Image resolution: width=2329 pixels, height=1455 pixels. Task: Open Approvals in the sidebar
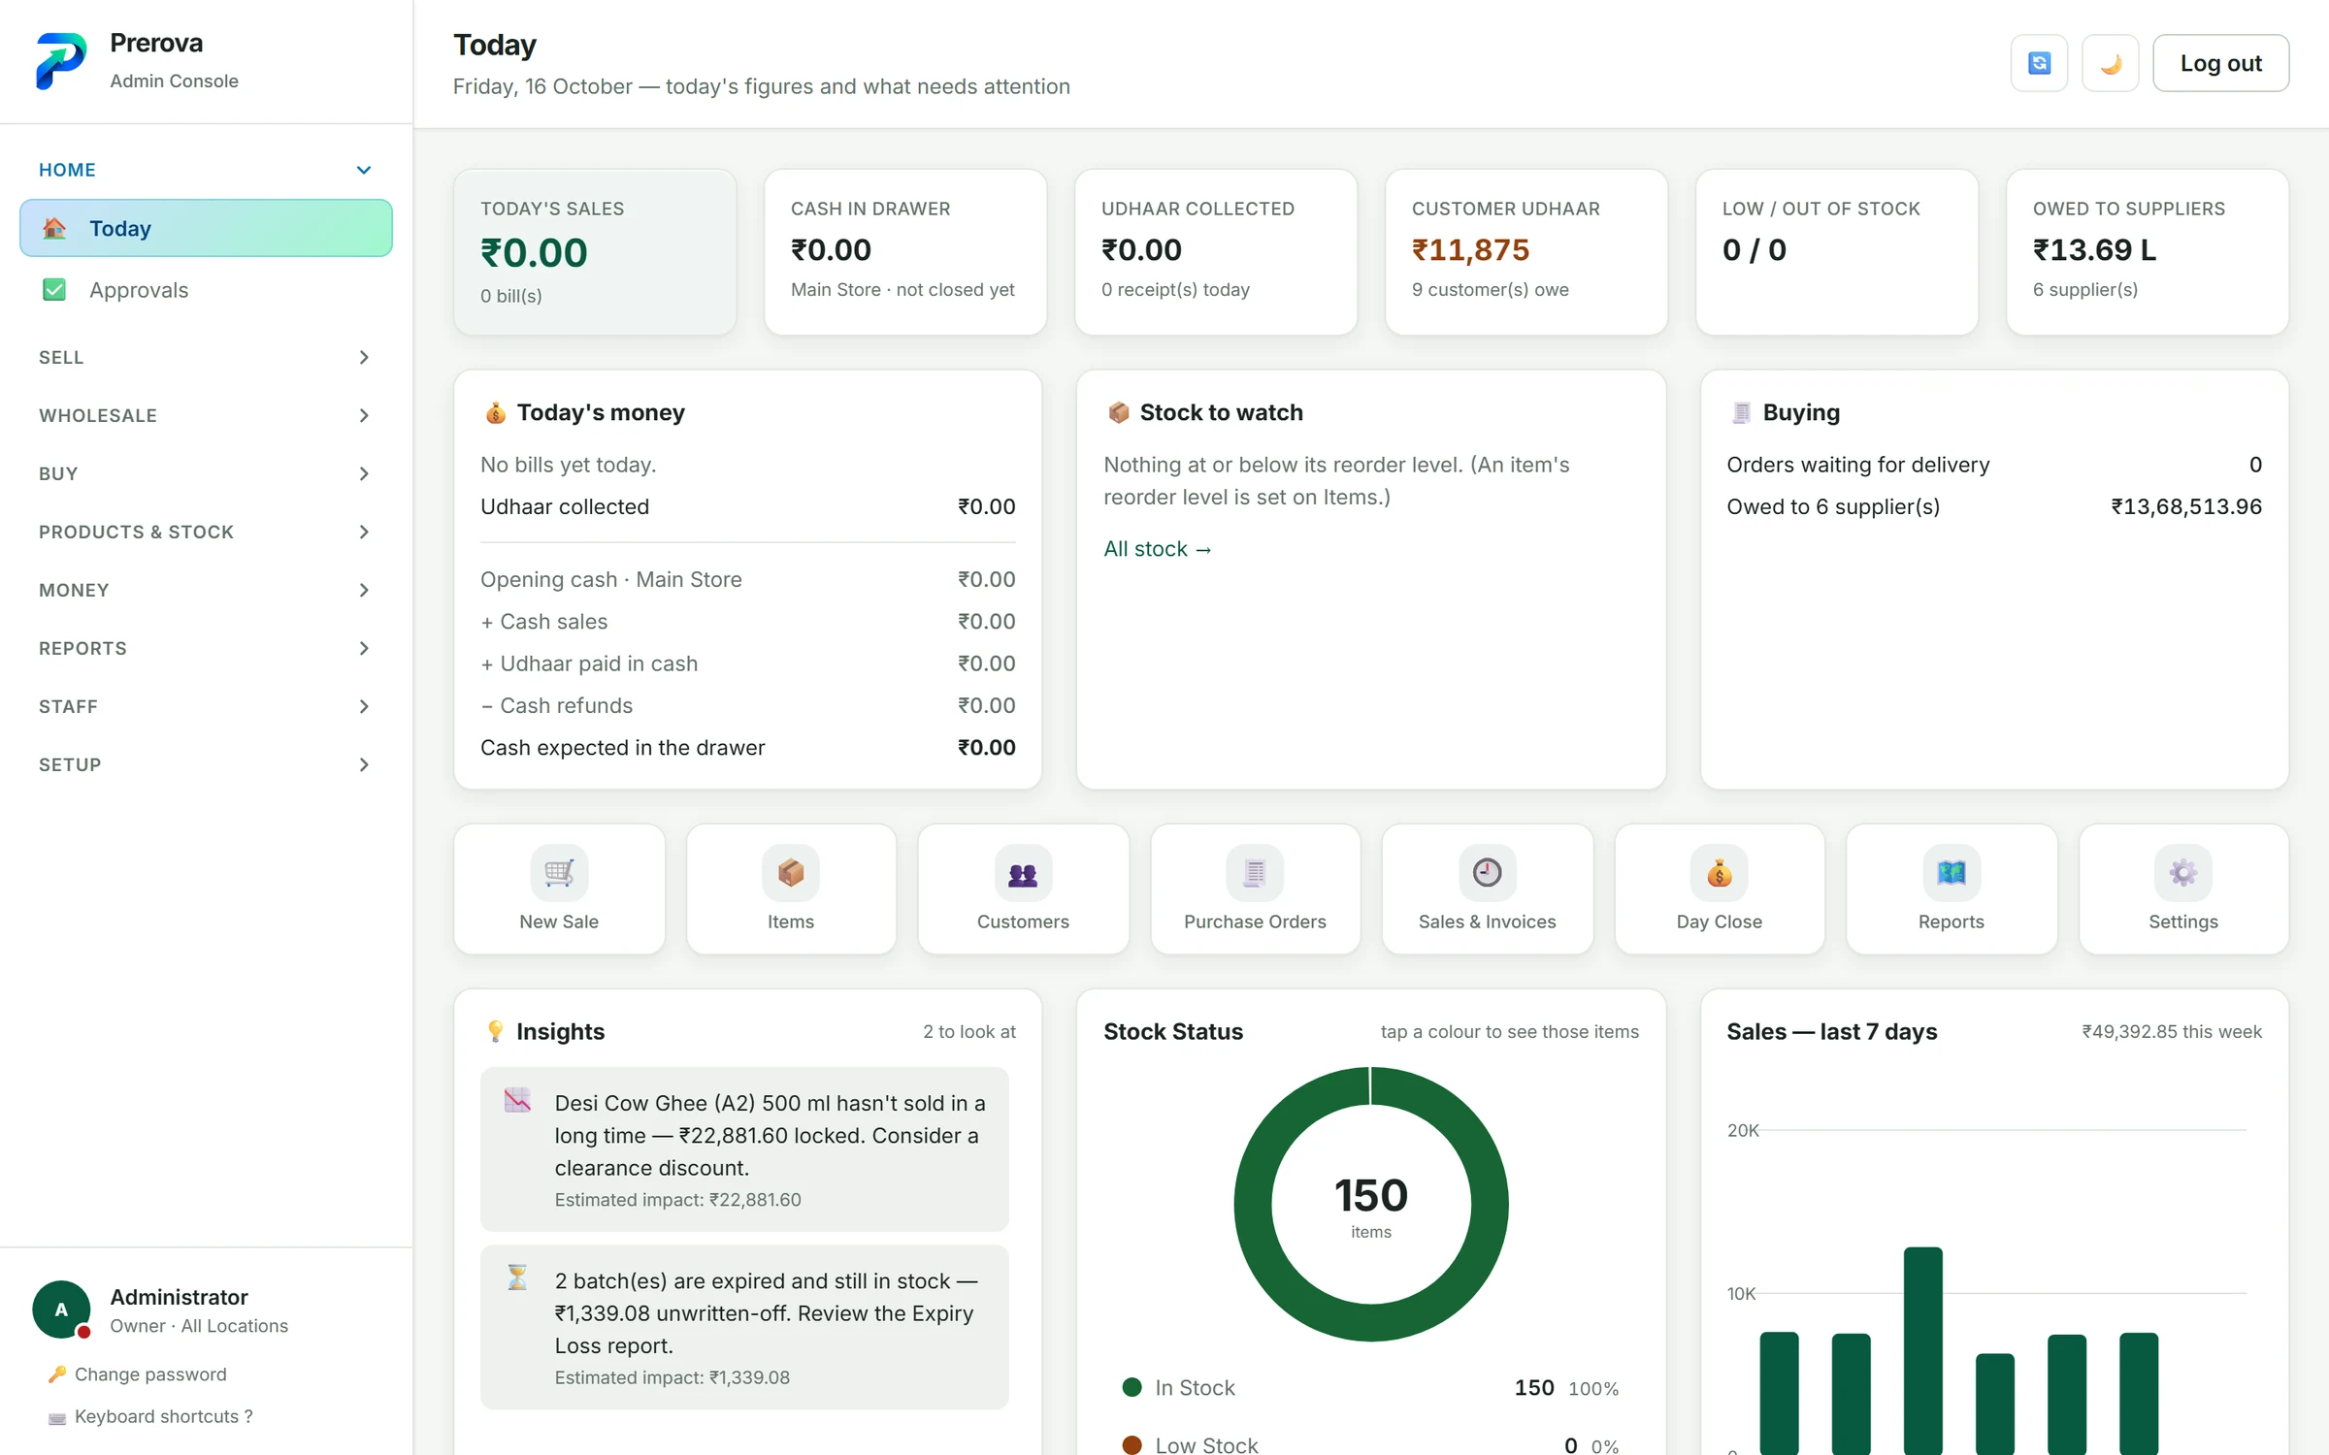206,290
